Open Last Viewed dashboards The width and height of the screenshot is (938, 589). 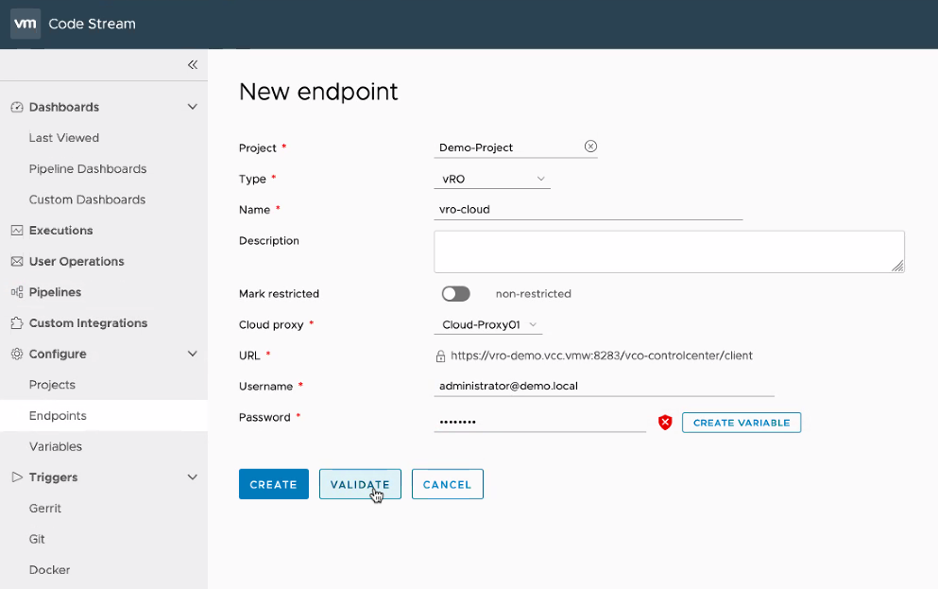pos(64,138)
